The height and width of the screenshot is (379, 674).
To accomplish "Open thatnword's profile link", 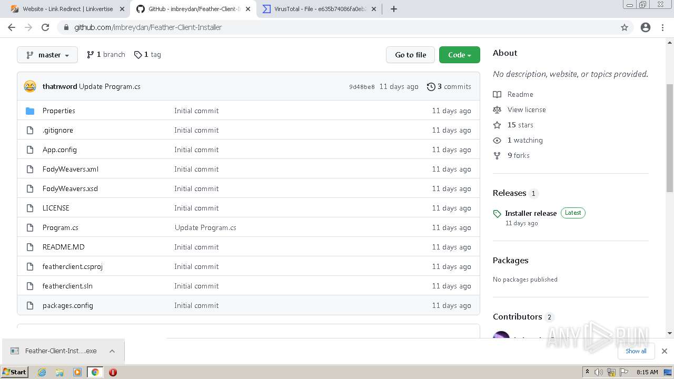I will point(60,86).
